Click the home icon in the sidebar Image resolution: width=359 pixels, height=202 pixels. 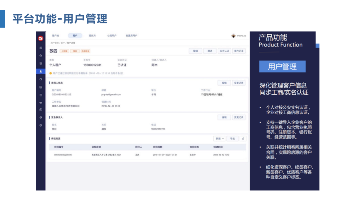[41, 55]
